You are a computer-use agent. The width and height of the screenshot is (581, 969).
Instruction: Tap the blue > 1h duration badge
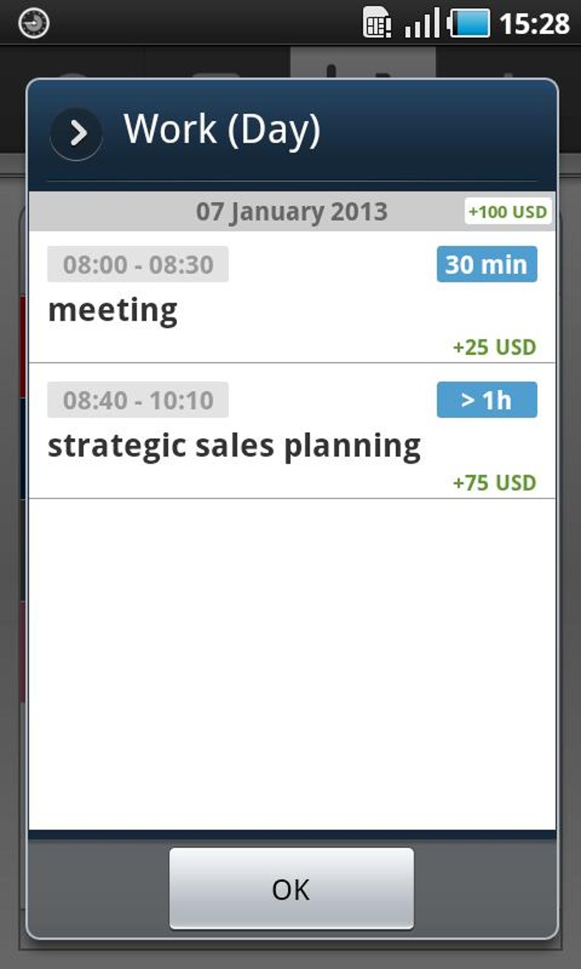click(x=486, y=400)
